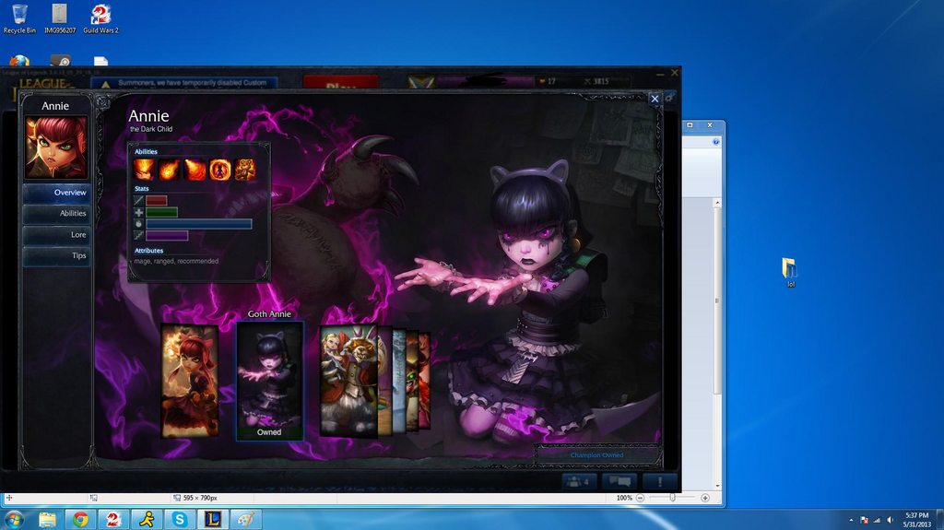Click Annie's champion portrait in sidebar

pos(55,147)
